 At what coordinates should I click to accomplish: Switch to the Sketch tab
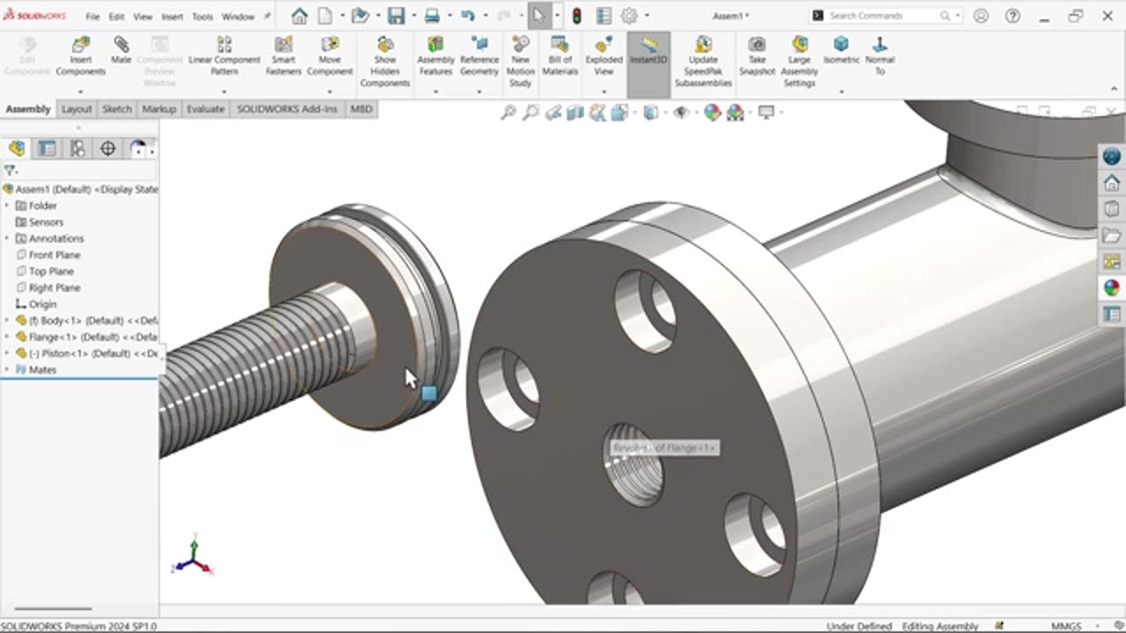116,109
